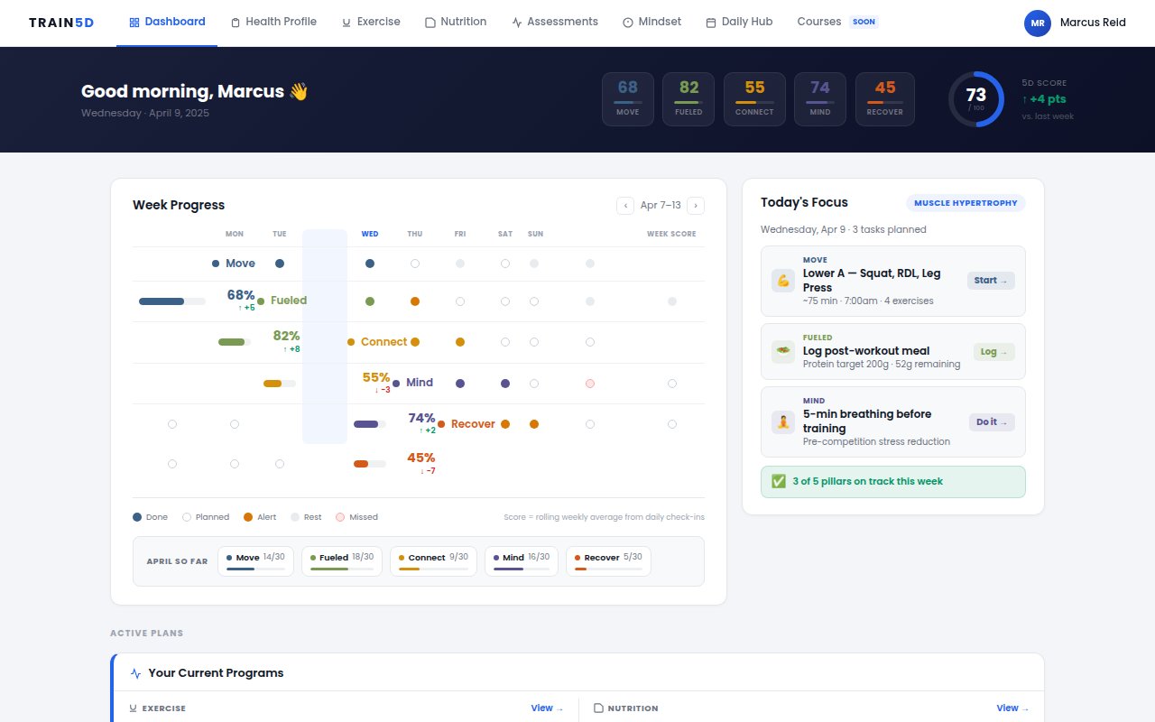The width and height of the screenshot is (1155, 722).
Task: Click the April Recover 5/30 chip
Action: 608,561
